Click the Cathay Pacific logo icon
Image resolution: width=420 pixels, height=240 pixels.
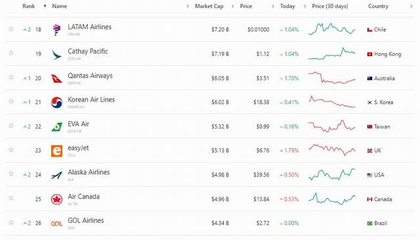56,54
